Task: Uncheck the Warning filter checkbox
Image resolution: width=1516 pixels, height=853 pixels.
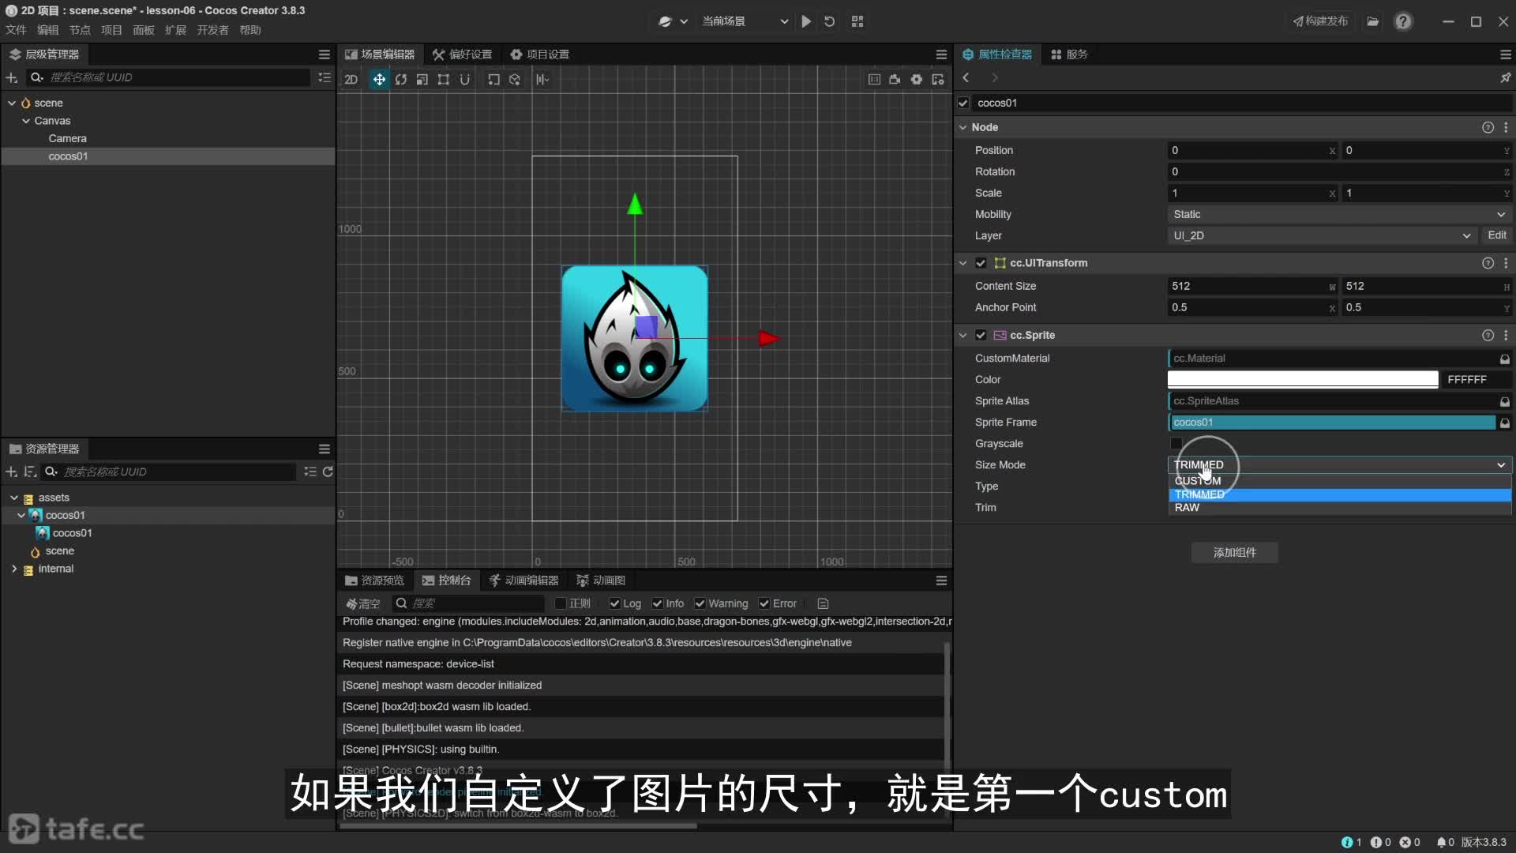Action: 700,603
